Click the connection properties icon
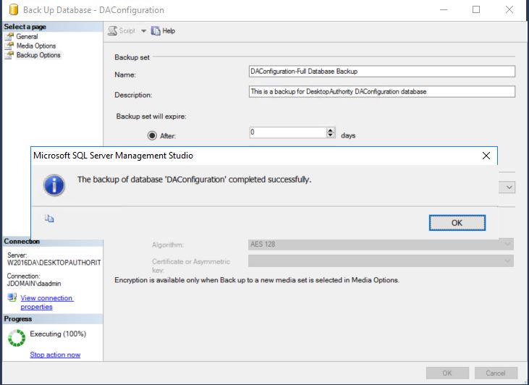The width and height of the screenshot is (529, 385). [12, 299]
